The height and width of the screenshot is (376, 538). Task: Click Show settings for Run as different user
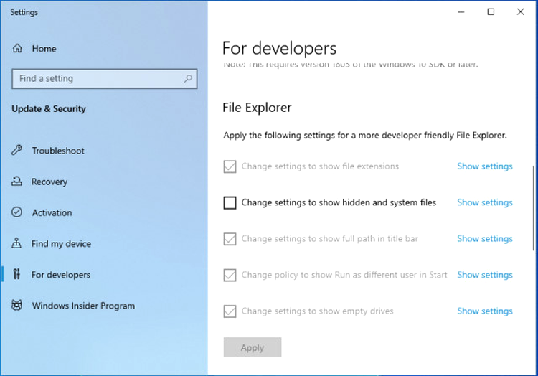(x=484, y=275)
